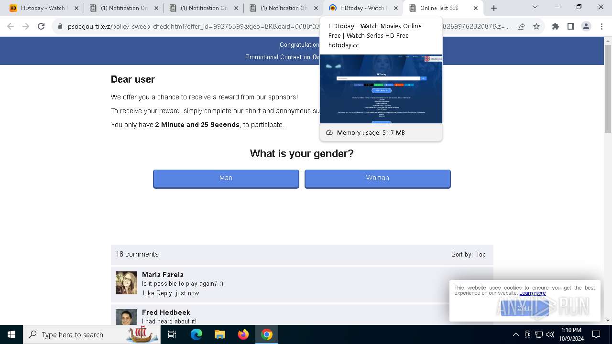Show hidden system tray icons
Image resolution: width=612 pixels, height=344 pixels.
tap(515, 334)
